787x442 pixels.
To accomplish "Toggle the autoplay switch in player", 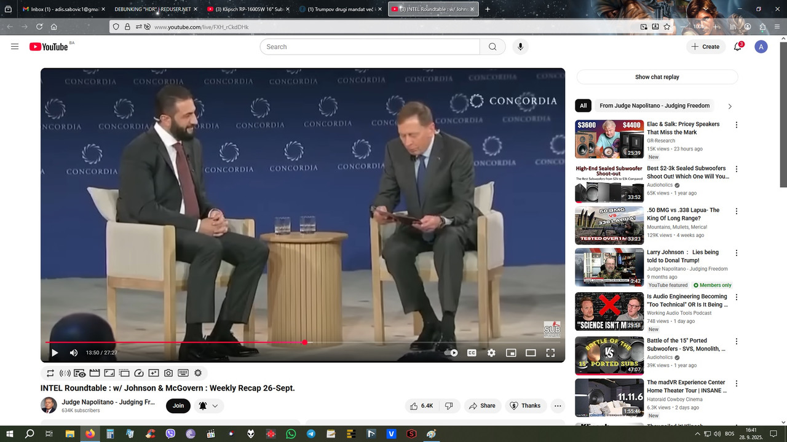I will coord(451,353).
